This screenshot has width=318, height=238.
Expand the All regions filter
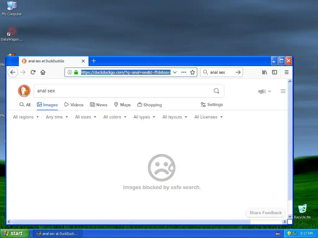point(26,117)
